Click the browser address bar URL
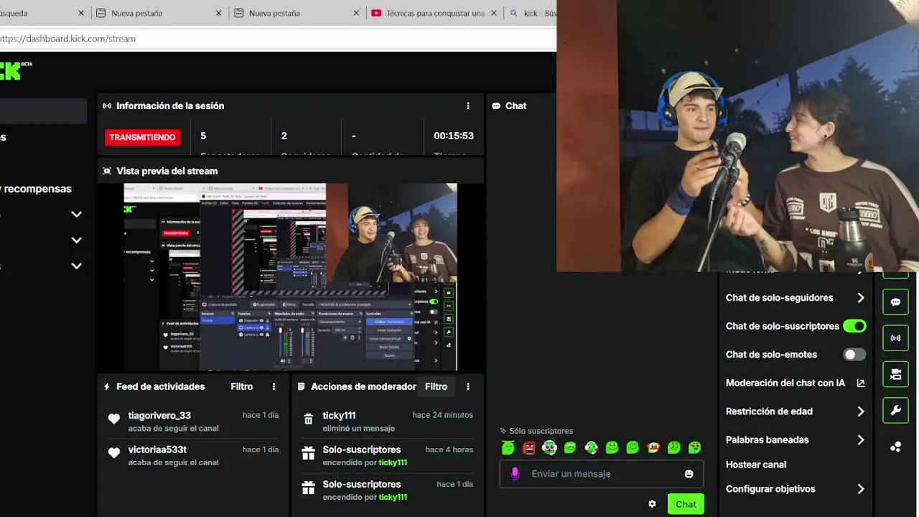 pyautogui.click(x=68, y=39)
